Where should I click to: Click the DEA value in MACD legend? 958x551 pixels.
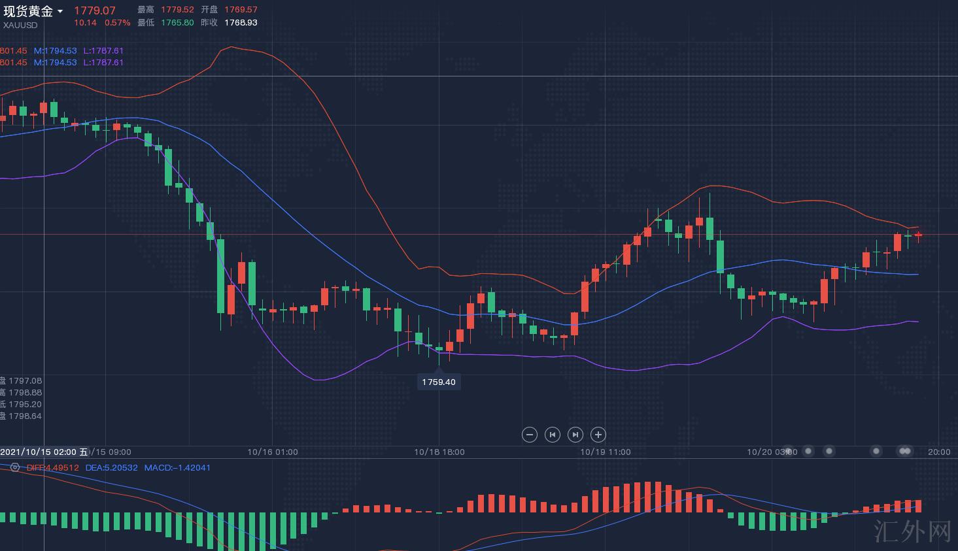click(111, 468)
